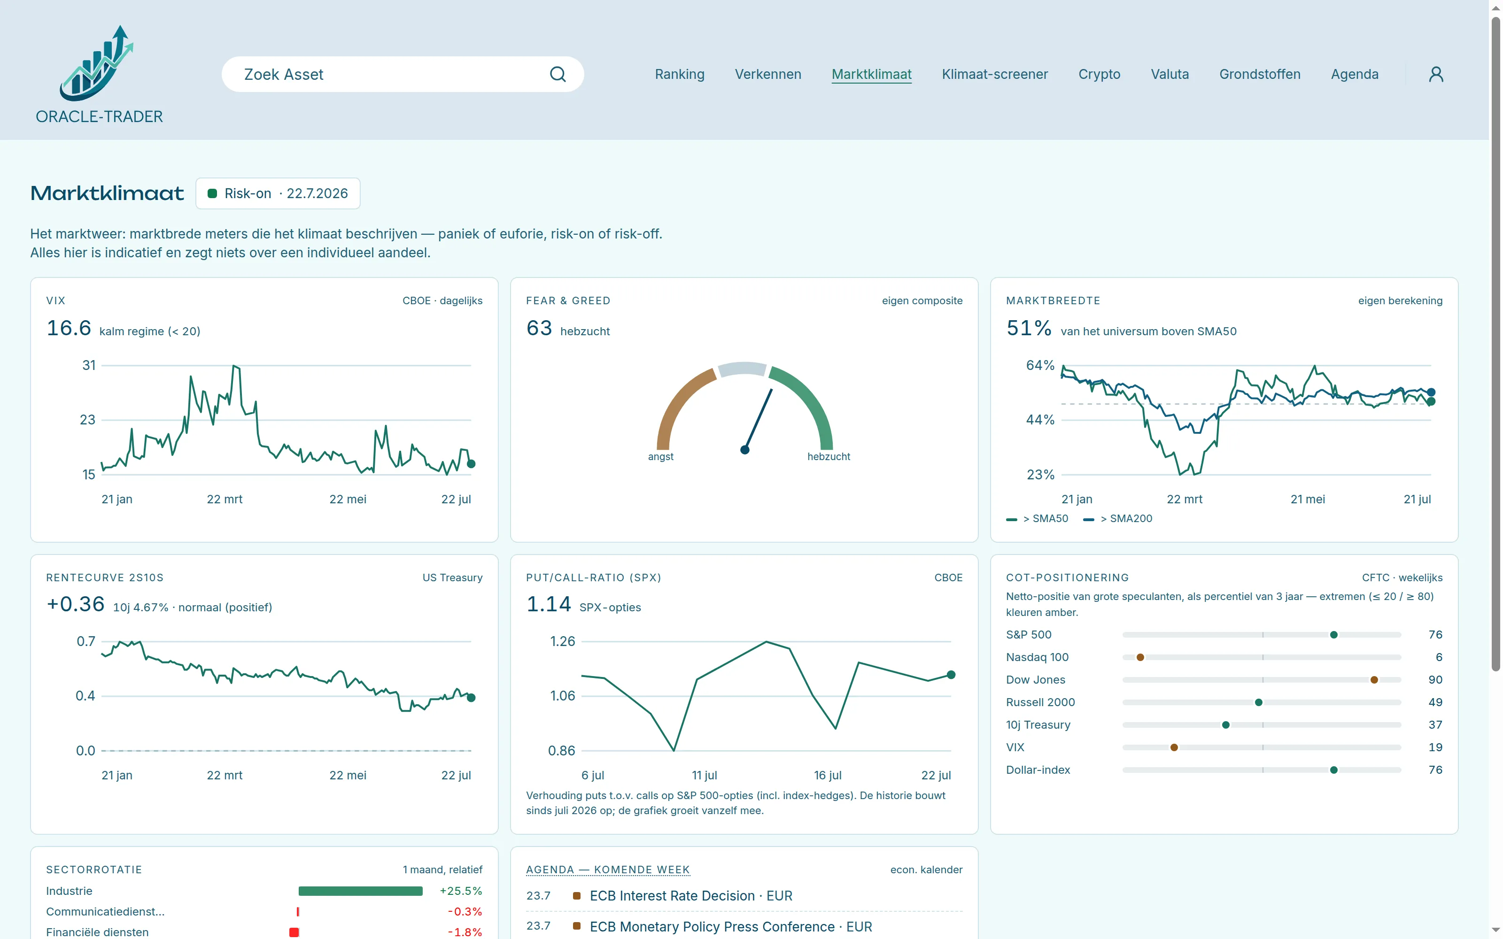Screen dimensions: 1503x939
Task: Click the ECB Interest Rate Decision impact marker
Action: [576, 895]
